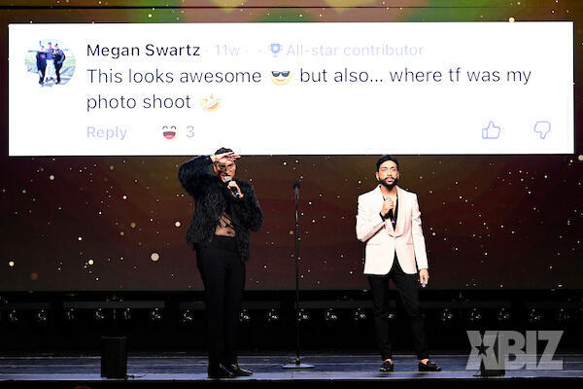Click the star inside the XBIZ logo
Screen dimensions: 583x389
click(483, 350)
